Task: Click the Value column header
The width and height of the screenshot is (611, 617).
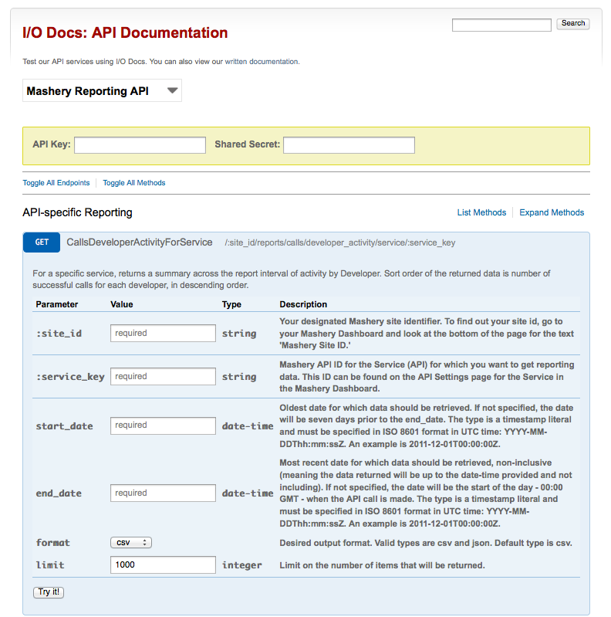Action: (122, 304)
